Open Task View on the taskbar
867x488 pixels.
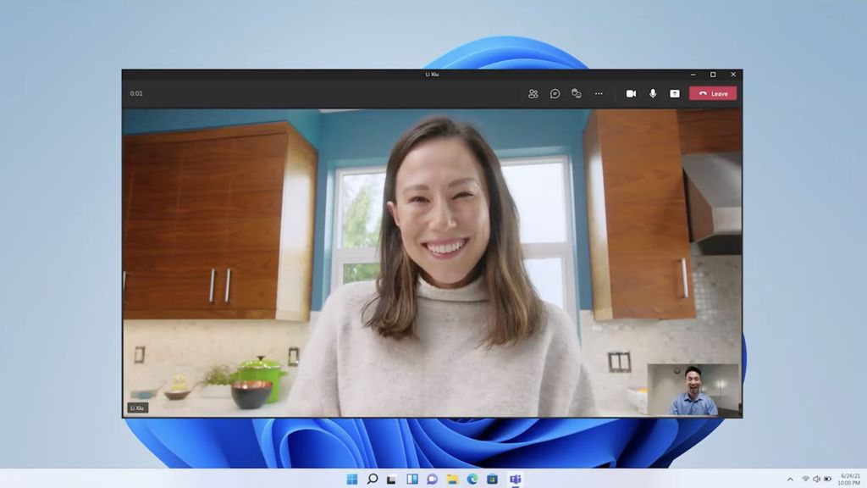pyautogui.click(x=392, y=480)
